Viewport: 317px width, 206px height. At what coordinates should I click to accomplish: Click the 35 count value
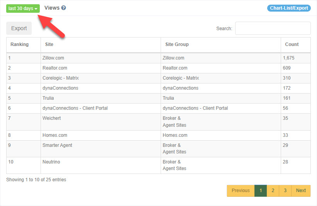tap(285, 118)
